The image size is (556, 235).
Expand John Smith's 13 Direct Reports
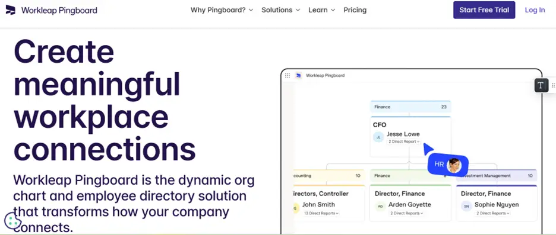coord(321,214)
